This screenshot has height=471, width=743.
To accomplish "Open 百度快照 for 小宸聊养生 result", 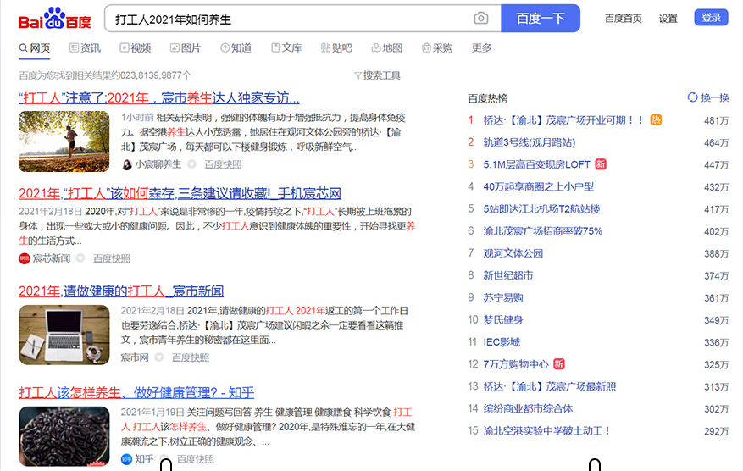I will (223, 164).
